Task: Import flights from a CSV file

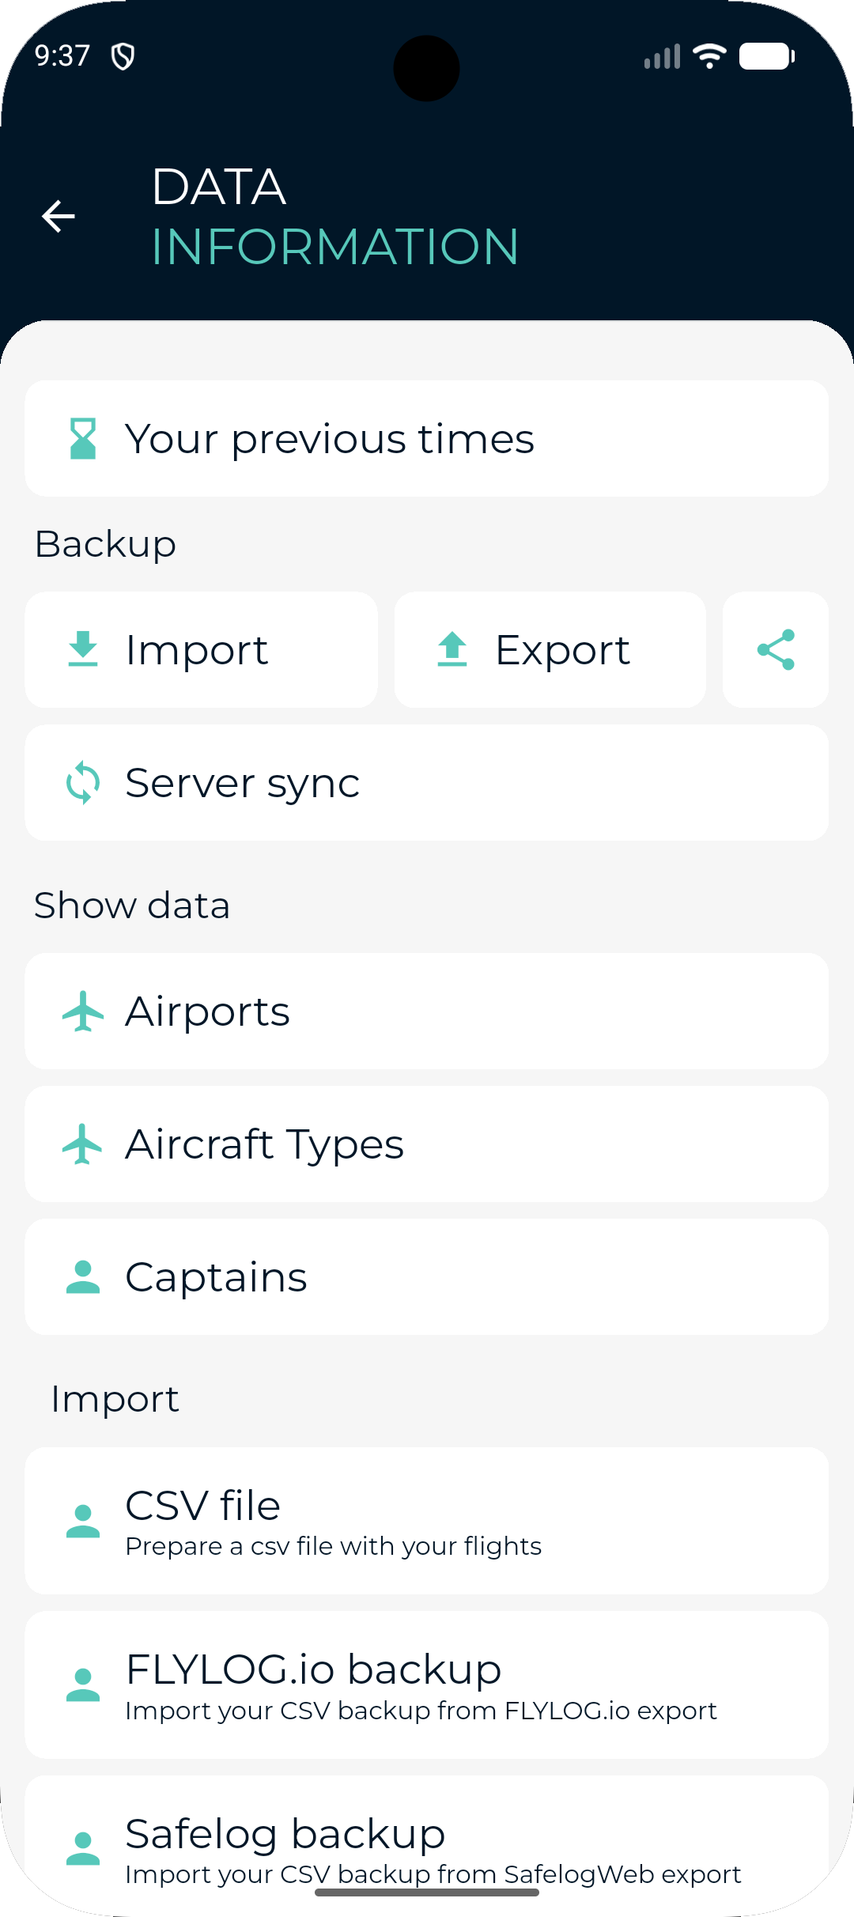Action: pos(427,1522)
